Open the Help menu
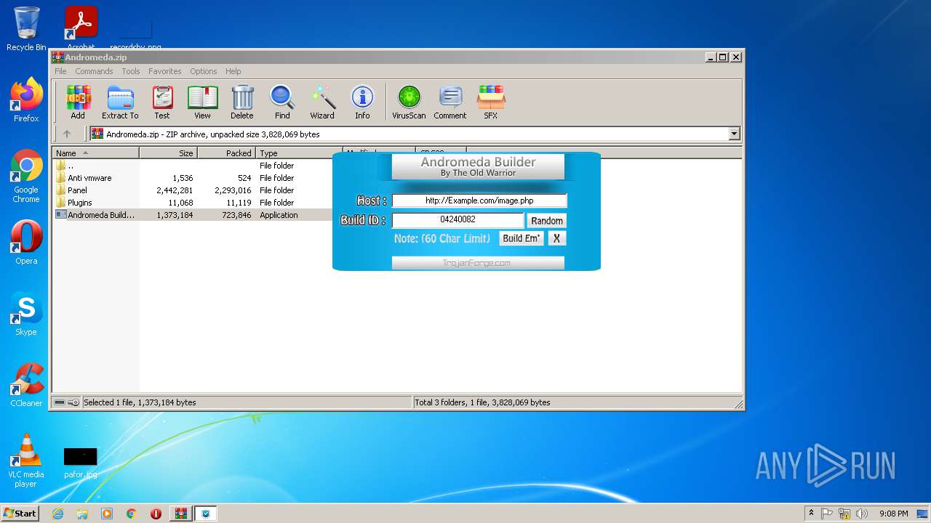 point(233,71)
